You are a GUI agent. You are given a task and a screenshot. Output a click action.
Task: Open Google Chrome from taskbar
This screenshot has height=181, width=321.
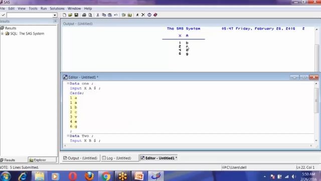coord(106,176)
